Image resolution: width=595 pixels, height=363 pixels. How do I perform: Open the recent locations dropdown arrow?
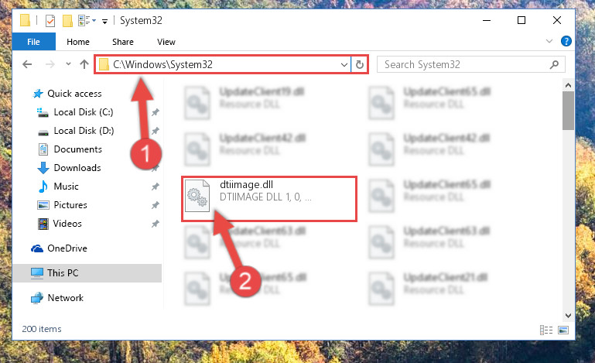tap(68, 63)
